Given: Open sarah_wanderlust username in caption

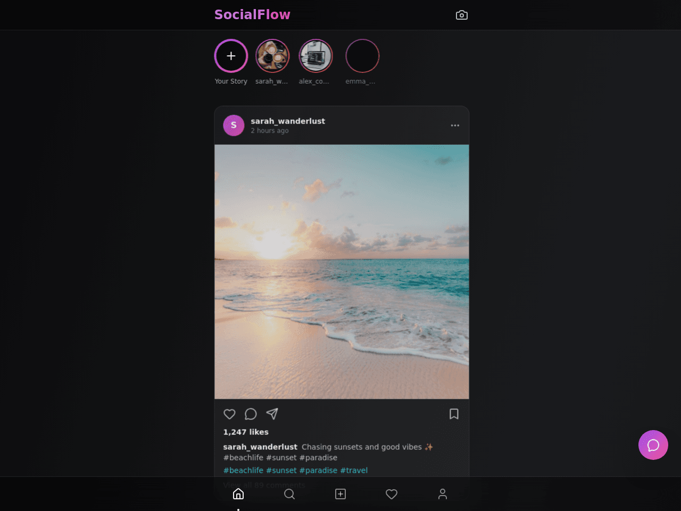Looking at the screenshot, I should (260, 447).
